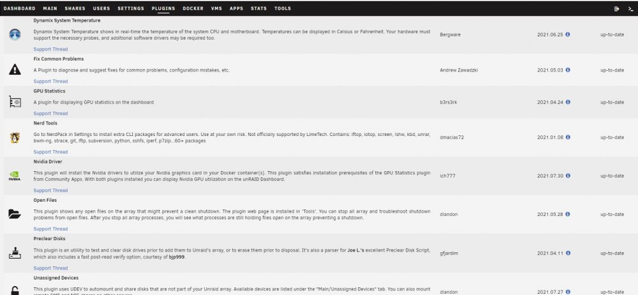638x295 pixels.
Task: Open the info icon next to 2021.07.30
Action: pos(568,176)
